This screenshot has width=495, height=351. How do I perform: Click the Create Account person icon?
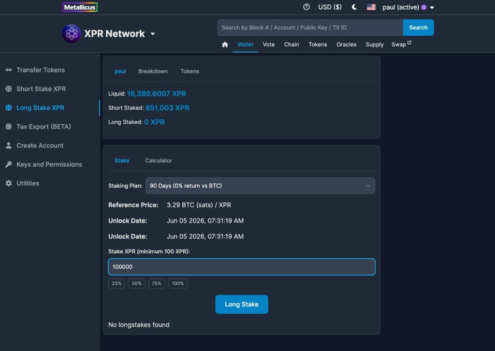point(9,145)
